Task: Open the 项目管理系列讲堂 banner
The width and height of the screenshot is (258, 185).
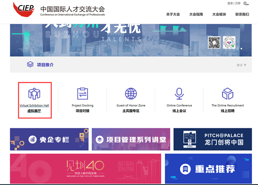Action: click(x=131, y=139)
